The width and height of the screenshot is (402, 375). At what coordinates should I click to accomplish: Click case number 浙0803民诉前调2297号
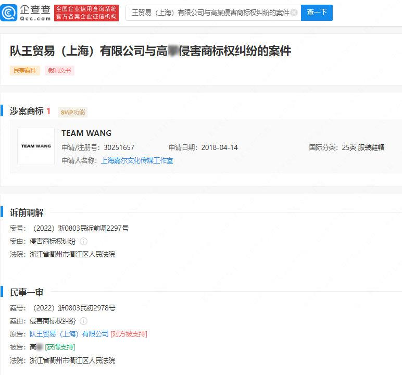coord(80,228)
